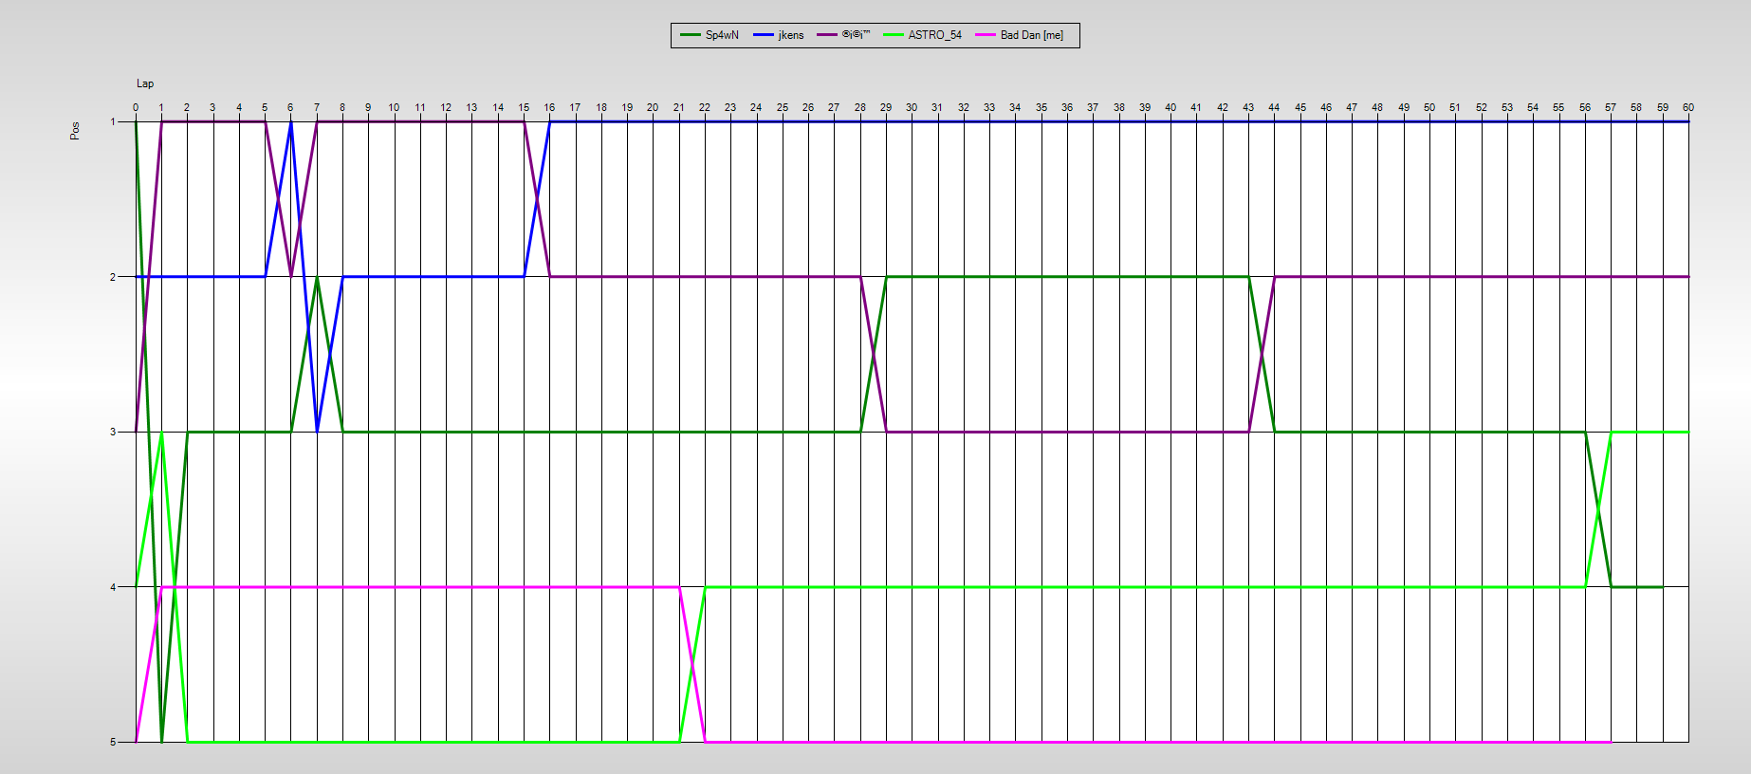This screenshot has width=1751, height=774.
Task: Select the Bad Dan [me] legend label
Action: tap(1032, 35)
